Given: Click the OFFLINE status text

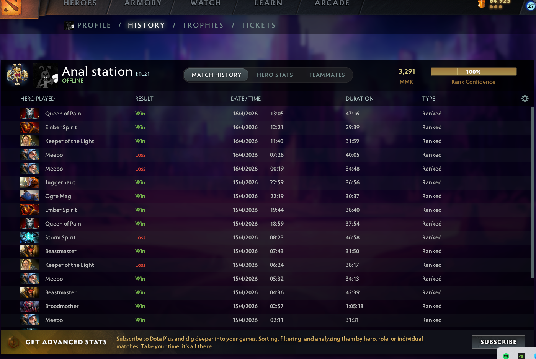Looking at the screenshot, I should [73, 81].
